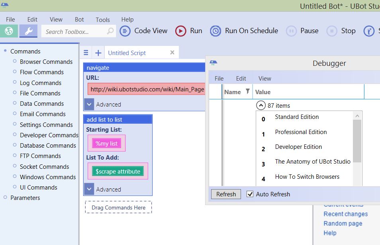Open Run On Schedule
380x245 pixels.
[x=244, y=31]
